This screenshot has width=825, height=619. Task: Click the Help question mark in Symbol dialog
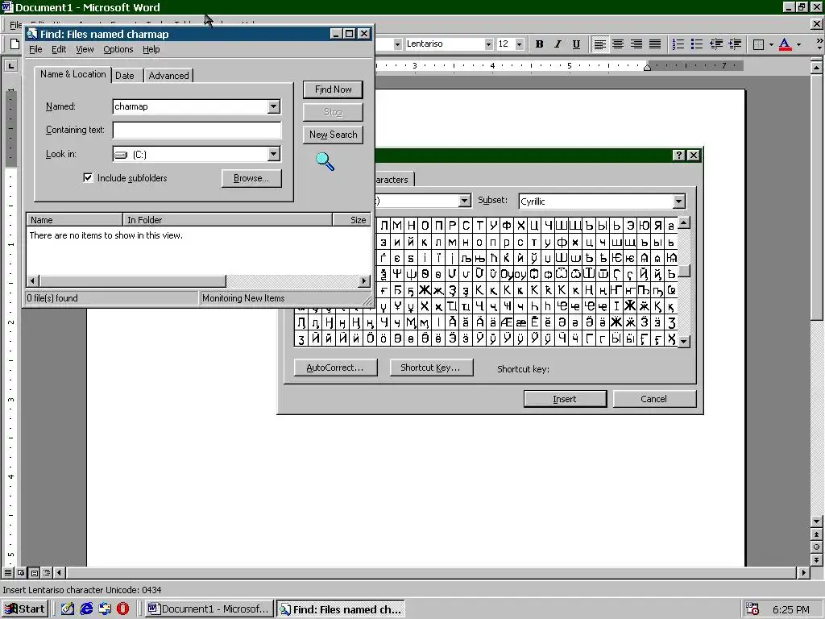pos(678,155)
